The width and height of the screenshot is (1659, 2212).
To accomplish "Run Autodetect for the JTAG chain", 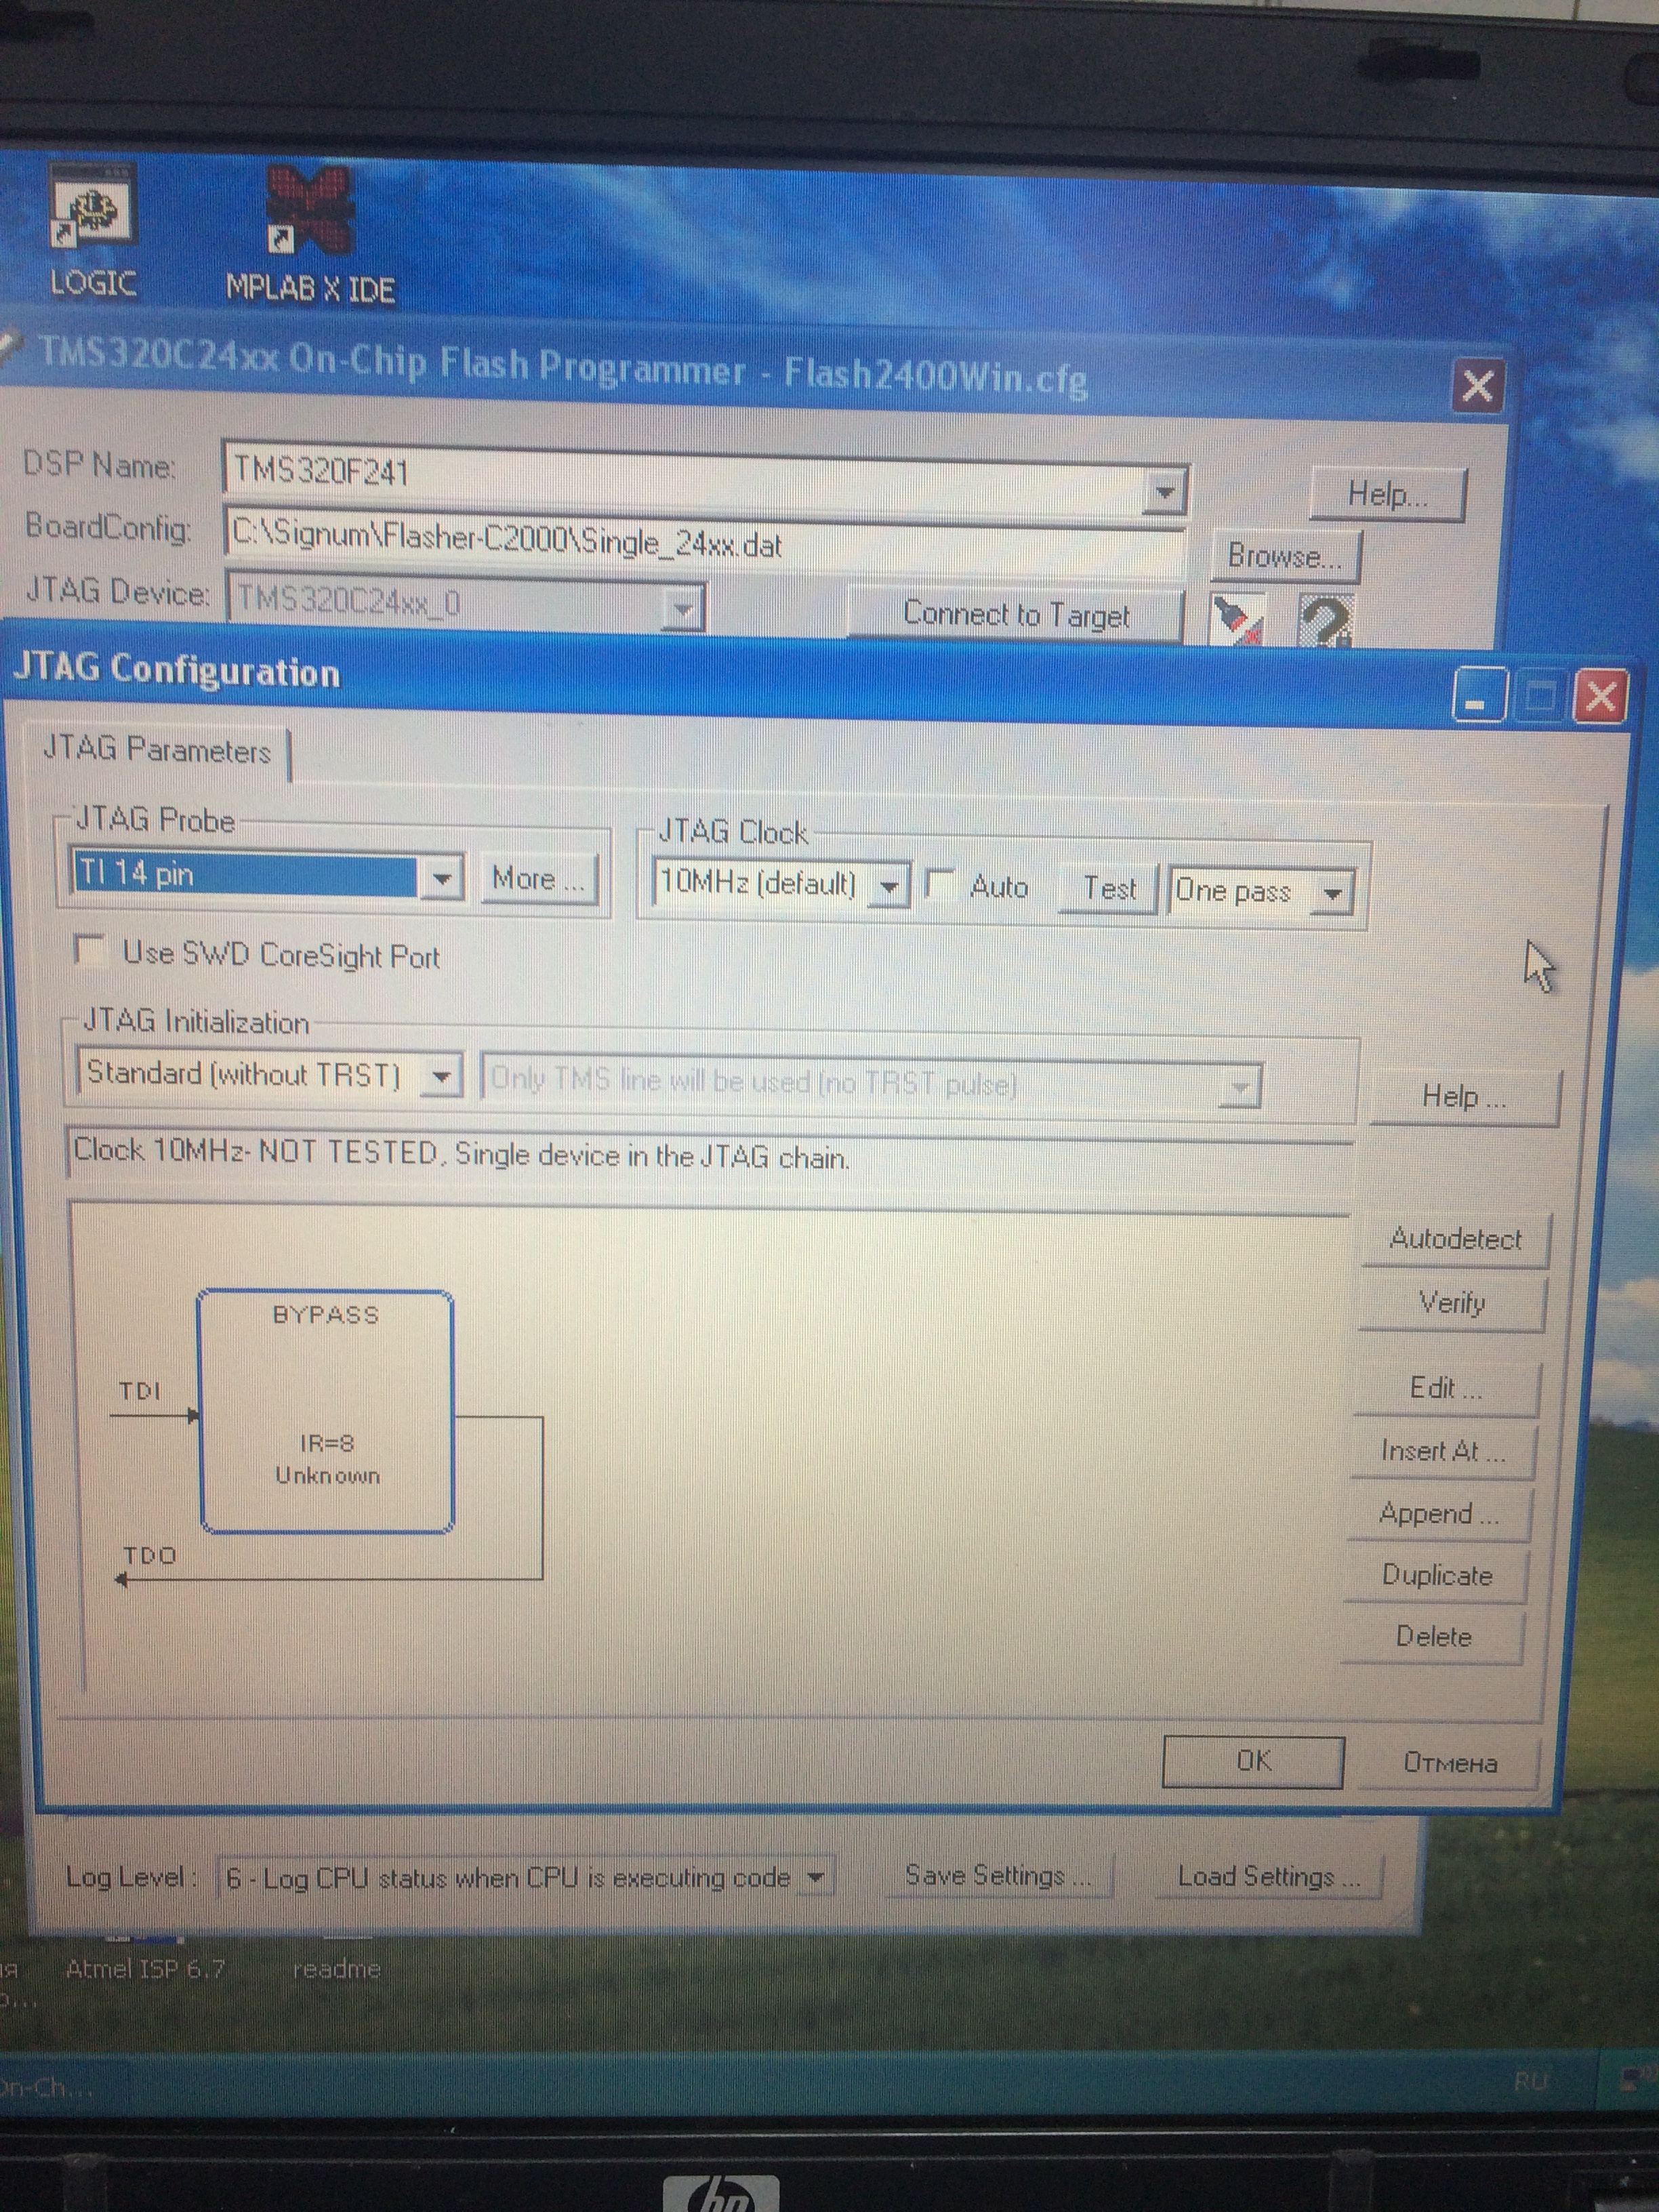I will coord(1456,1239).
